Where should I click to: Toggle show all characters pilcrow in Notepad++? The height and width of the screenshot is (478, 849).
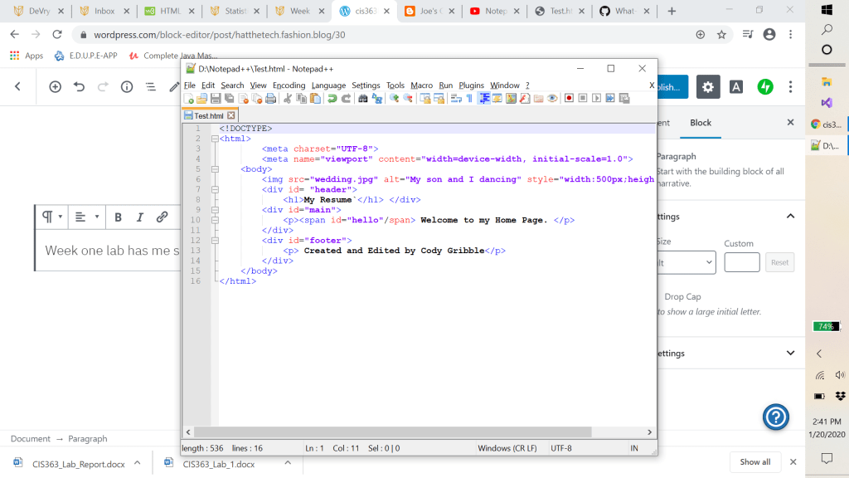[x=469, y=99]
